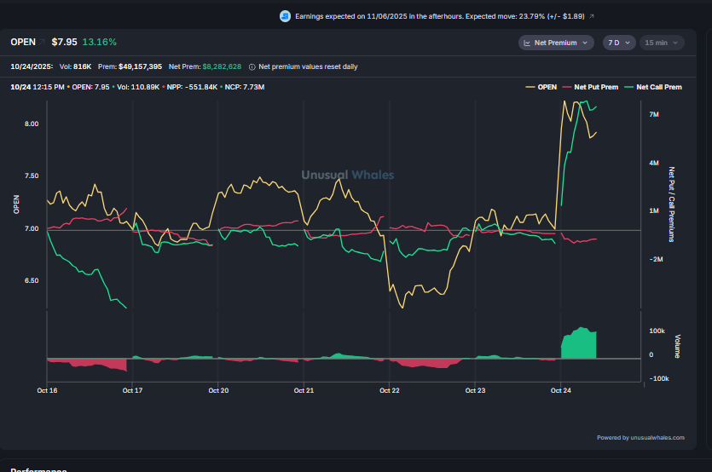Click the NCP: 7.73M tooltip value
Screen dimensions: 712x472
(x=244, y=87)
